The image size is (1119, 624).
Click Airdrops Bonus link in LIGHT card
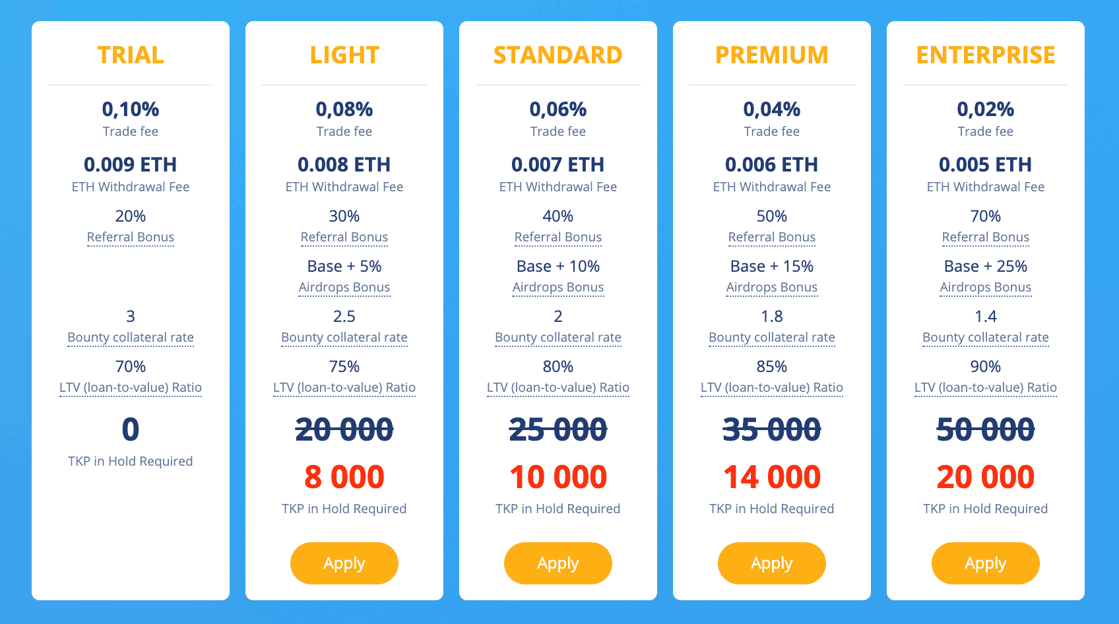pyautogui.click(x=344, y=287)
